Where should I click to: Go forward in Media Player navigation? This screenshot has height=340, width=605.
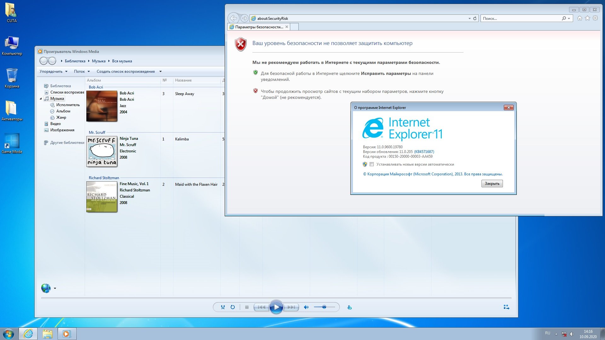(x=52, y=61)
